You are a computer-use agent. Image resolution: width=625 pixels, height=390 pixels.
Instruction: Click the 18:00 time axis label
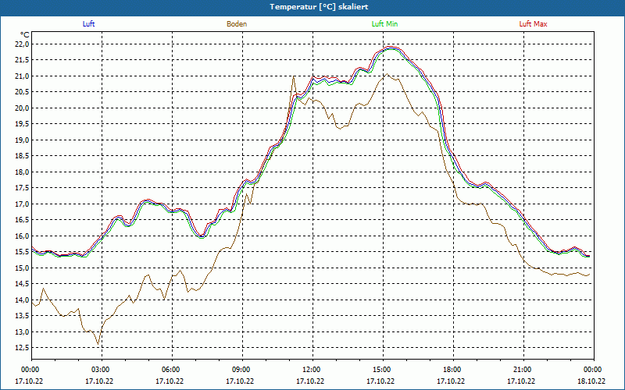tap(452, 370)
